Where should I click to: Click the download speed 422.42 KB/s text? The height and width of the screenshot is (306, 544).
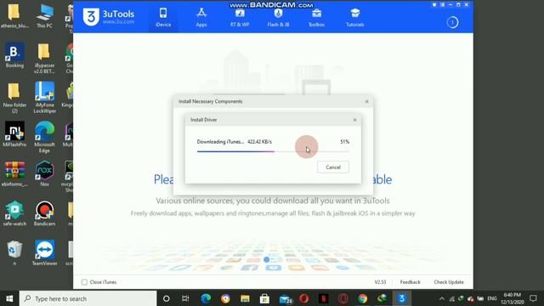(x=259, y=142)
